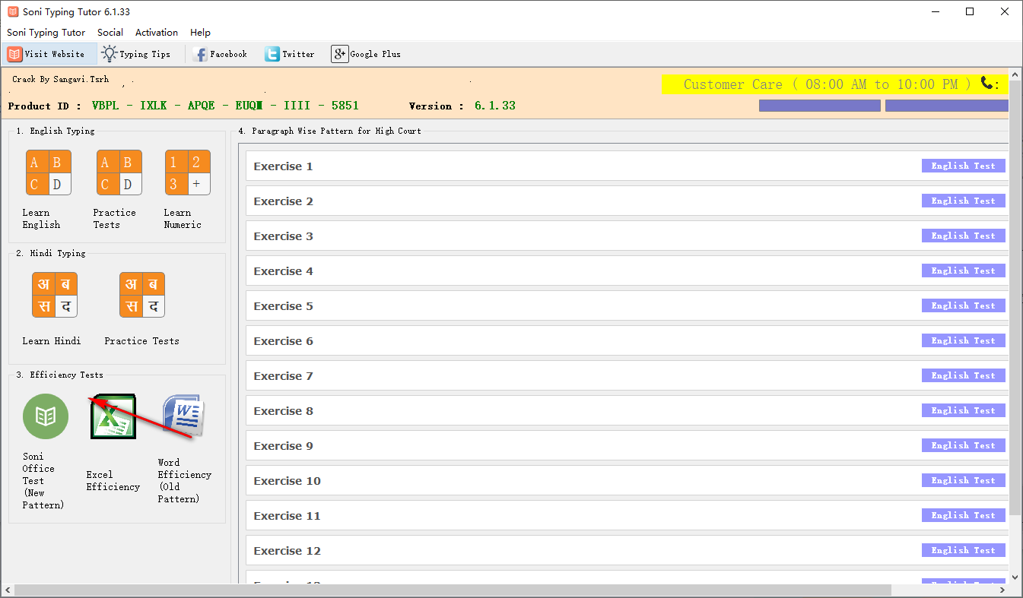
Task: Open the Twitter toolbar link
Action: coord(290,54)
